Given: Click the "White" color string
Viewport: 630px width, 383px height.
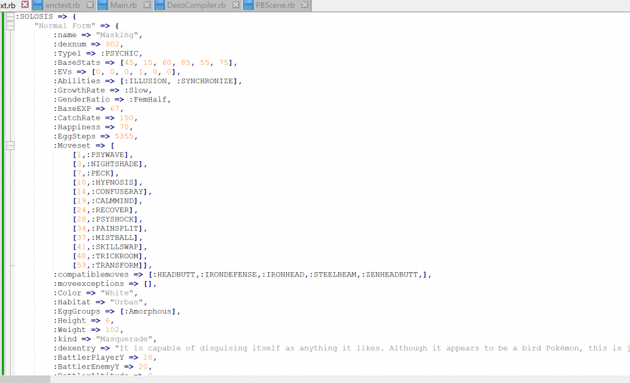Looking at the screenshot, I should coord(117,294).
